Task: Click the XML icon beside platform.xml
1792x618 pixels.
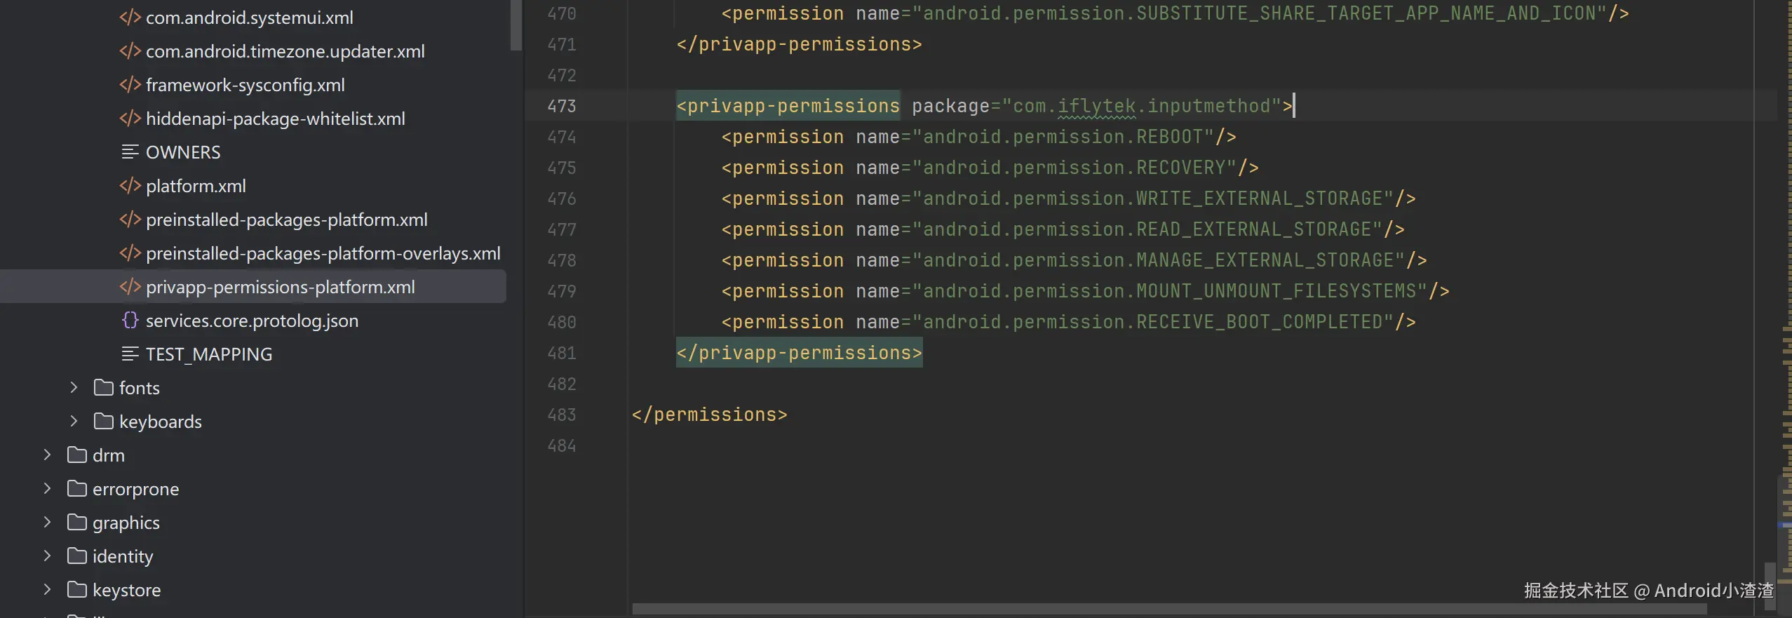Action: [x=130, y=186]
